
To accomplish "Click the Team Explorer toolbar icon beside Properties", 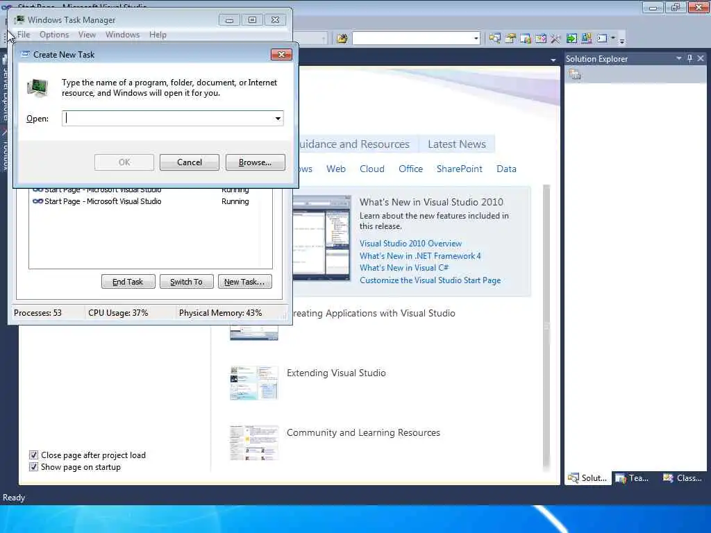I will click(526, 39).
